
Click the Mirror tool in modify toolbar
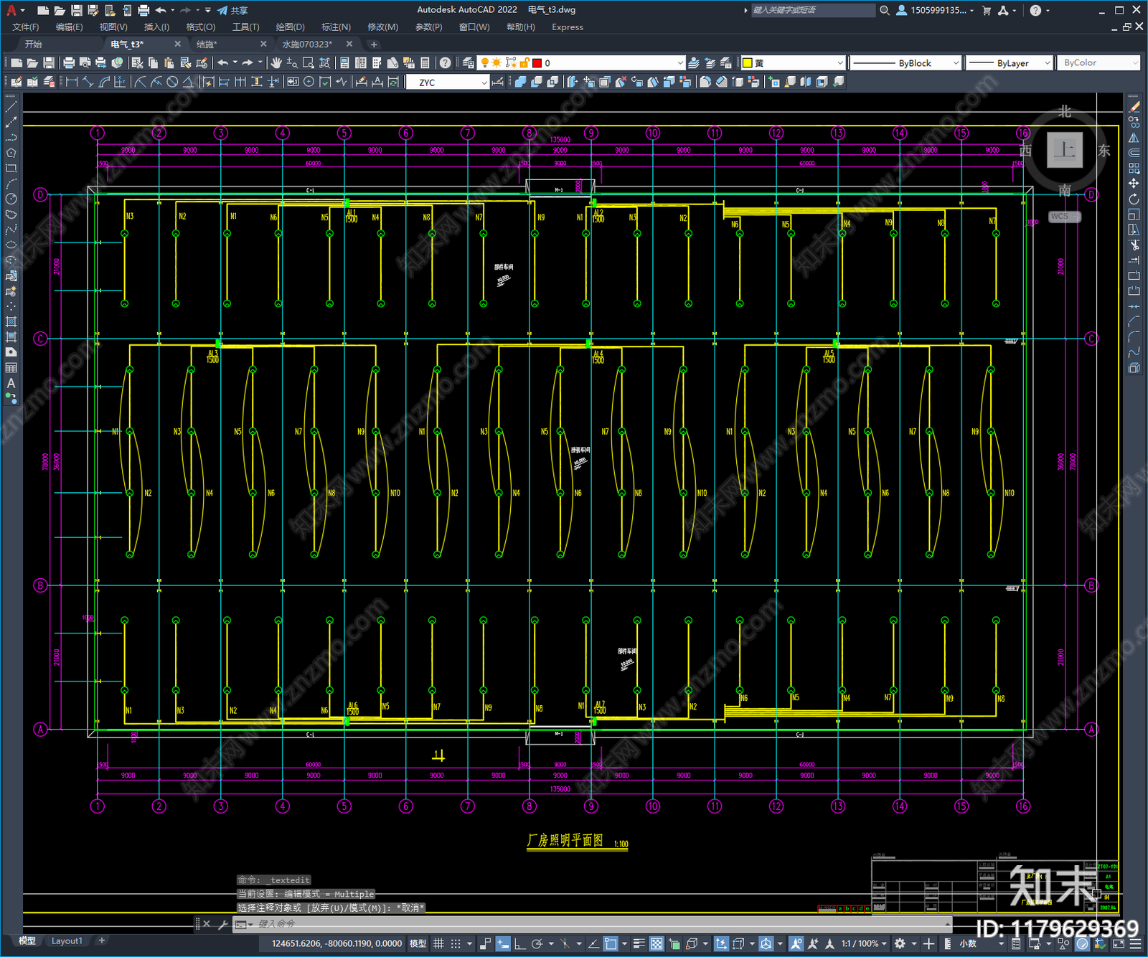(1134, 138)
